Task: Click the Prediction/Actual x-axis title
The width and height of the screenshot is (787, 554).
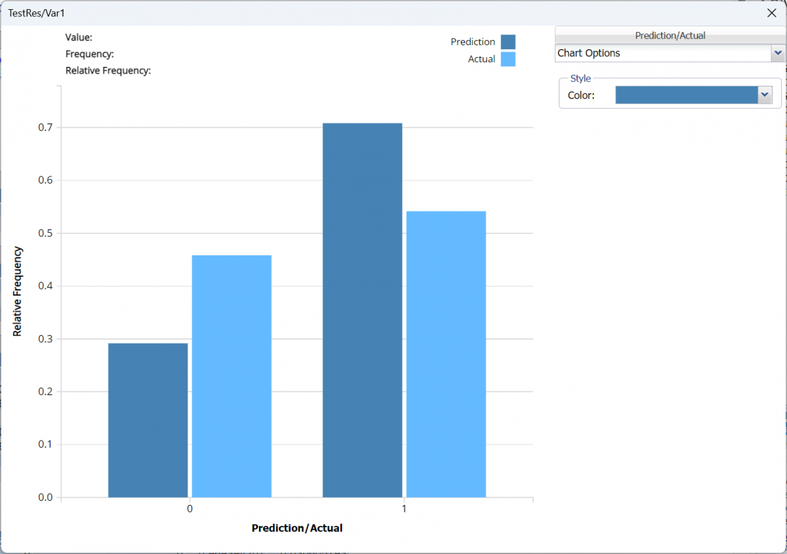Action: point(296,528)
